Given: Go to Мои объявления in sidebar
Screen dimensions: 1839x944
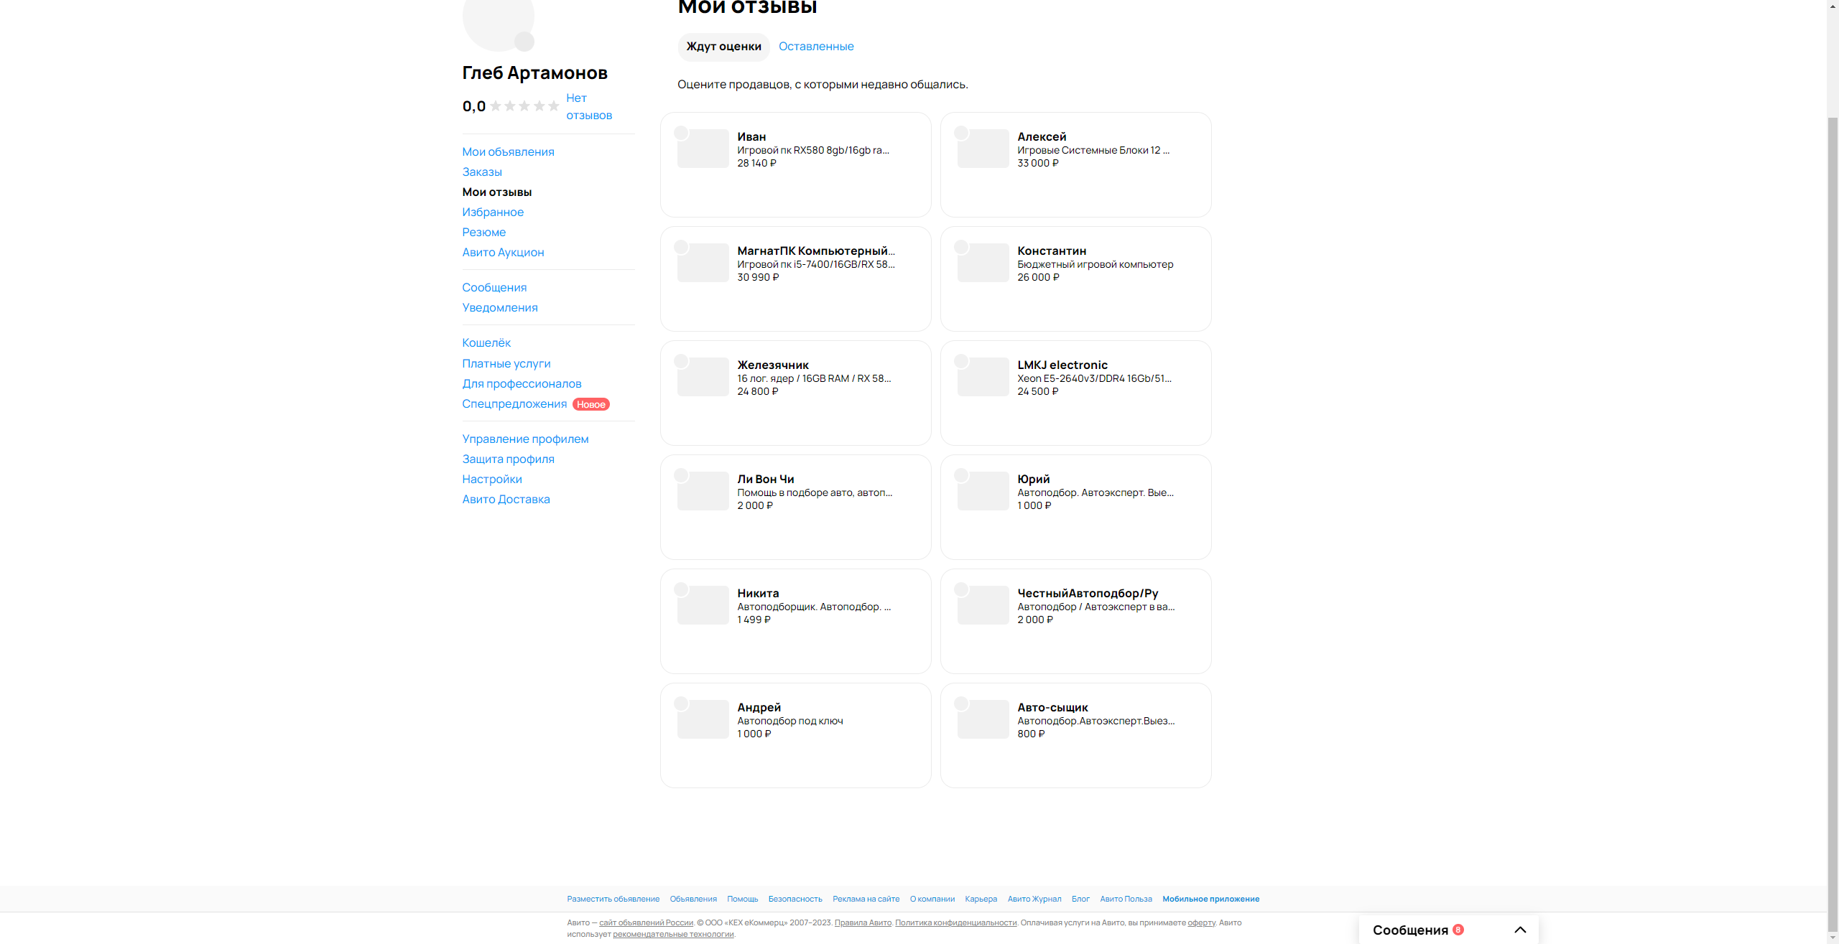Looking at the screenshot, I should click(508, 152).
